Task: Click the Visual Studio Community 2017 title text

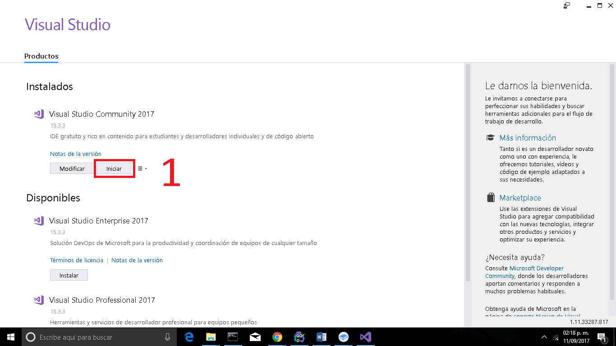Action: click(x=101, y=114)
